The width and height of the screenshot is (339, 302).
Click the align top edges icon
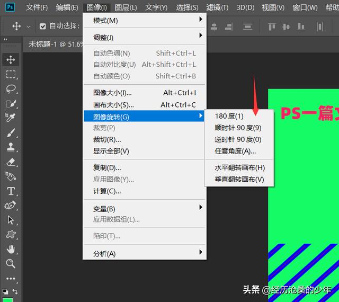pyautogui.click(x=272, y=26)
